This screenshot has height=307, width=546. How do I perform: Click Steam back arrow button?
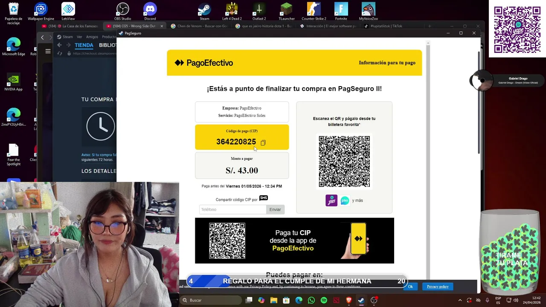click(x=59, y=45)
